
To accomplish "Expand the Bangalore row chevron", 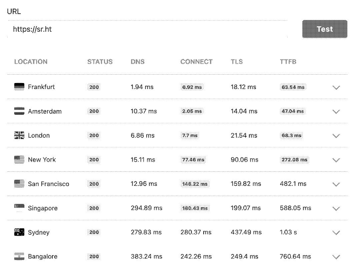I will [336, 256].
